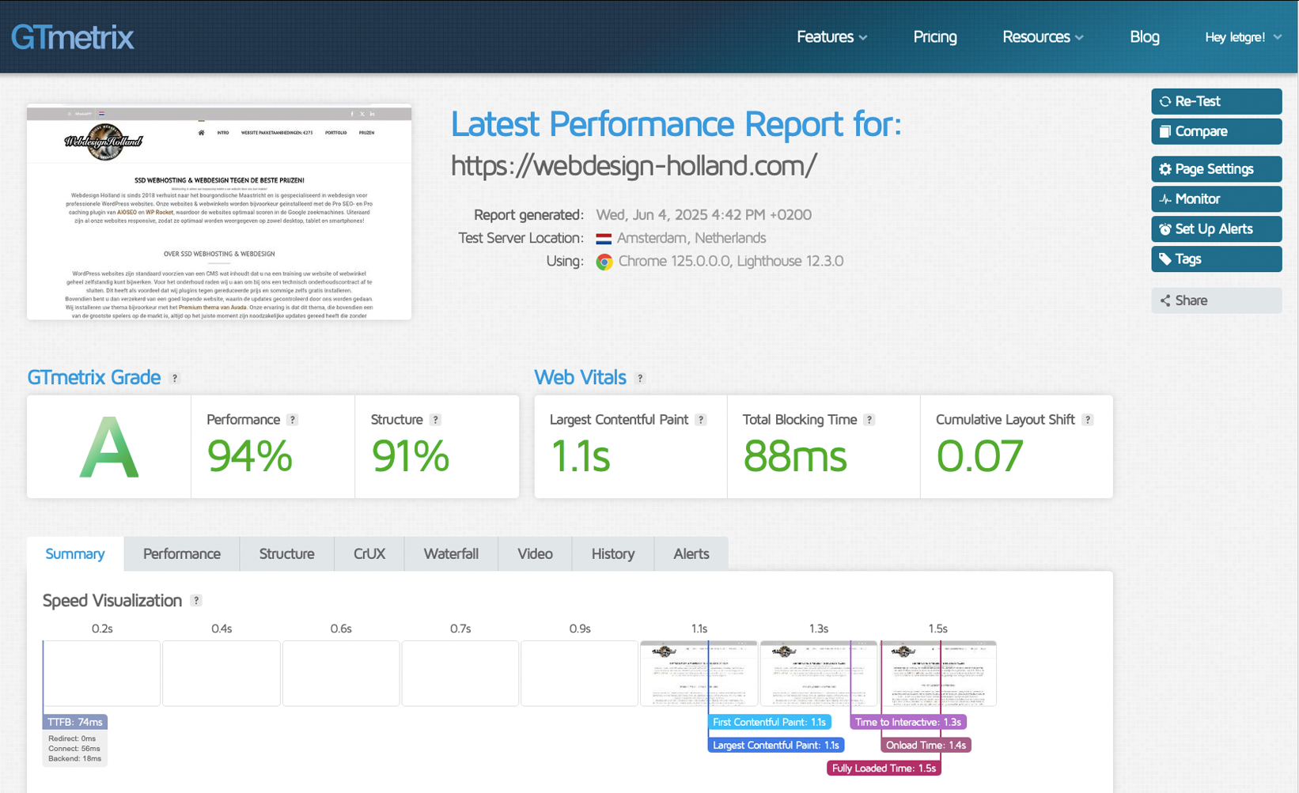Screen dimensions: 1299x793
Task: Expand the Resources menu
Action: coord(1043,37)
